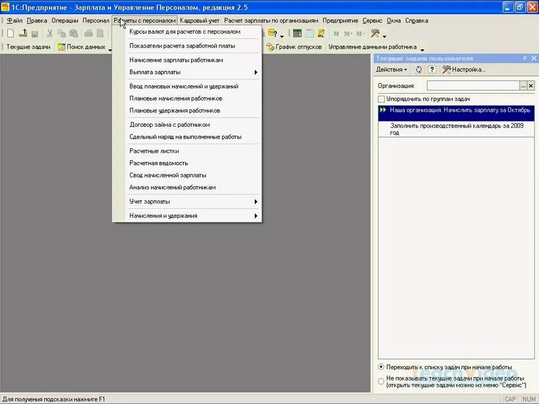This screenshot has height=404, width=539.
Task: Refresh the current tasks list
Action: [x=418, y=70]
